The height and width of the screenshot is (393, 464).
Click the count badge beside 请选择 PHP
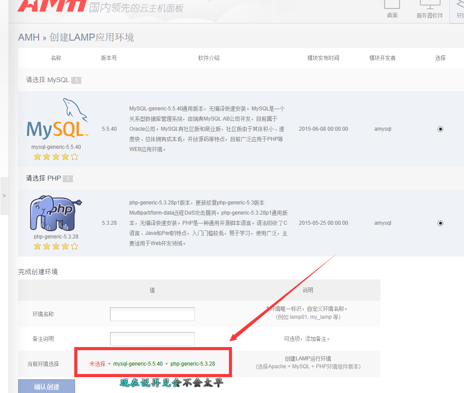click(68, 179)
